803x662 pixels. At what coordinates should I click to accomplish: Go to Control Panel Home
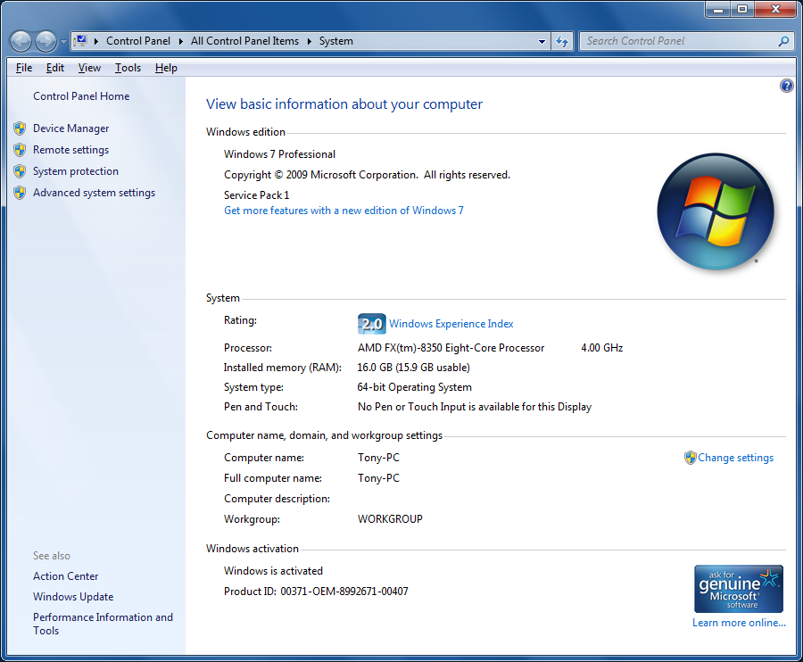tap(81, 96)
